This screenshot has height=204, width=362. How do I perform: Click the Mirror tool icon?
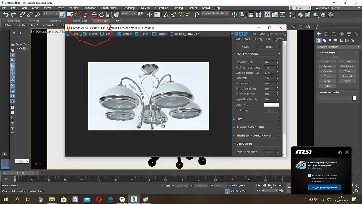tap(235, 14)
